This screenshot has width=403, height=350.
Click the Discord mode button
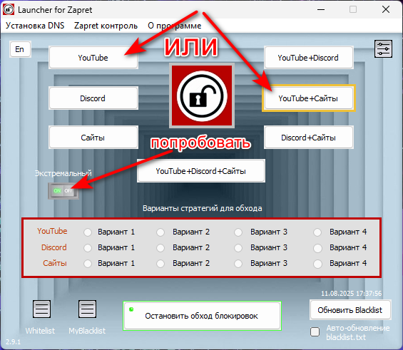(93, 98)
